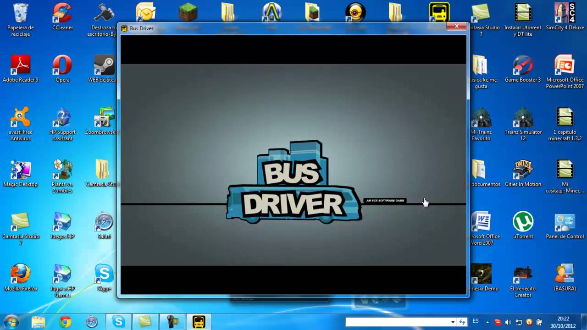
Task: Select the yellow bus icon on the desktop
Action: (439, 12)
